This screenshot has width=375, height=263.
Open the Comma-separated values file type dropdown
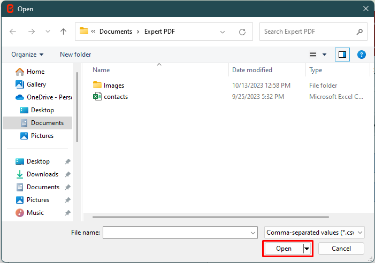pos(314,233)
